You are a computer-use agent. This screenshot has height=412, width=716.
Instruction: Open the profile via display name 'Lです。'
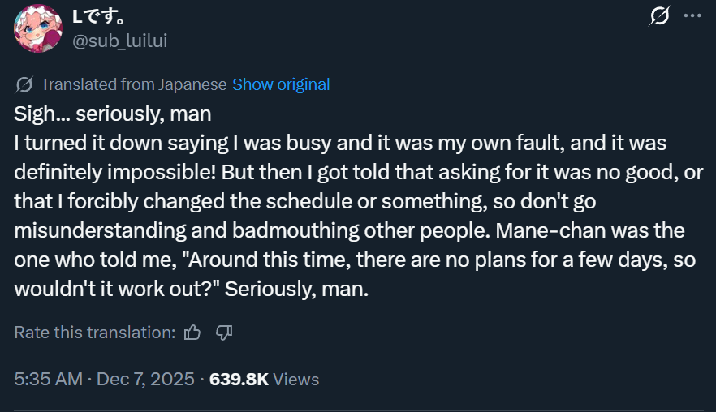(x=99, y=17)
